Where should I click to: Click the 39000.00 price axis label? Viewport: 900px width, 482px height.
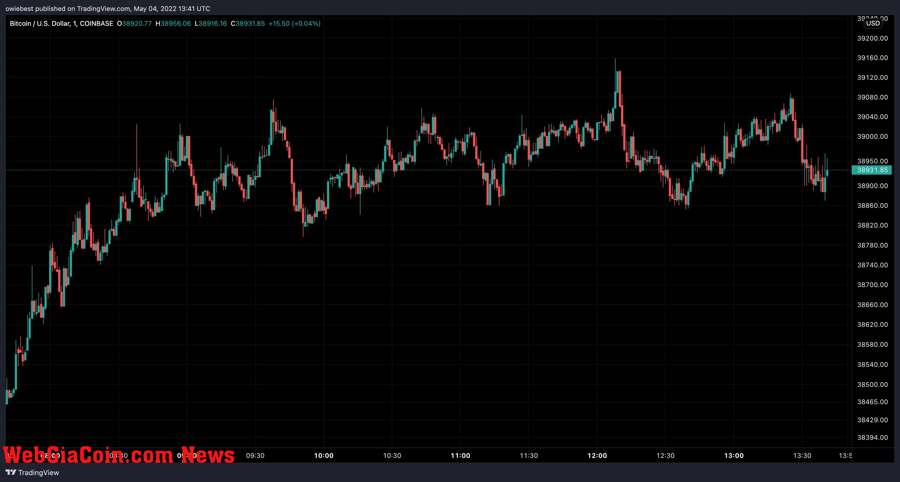[x=872, y=136]
